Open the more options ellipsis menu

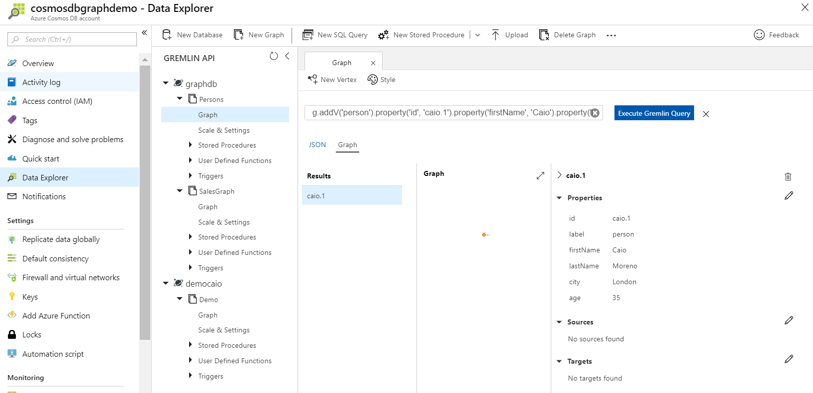click(x=611, y=35)
